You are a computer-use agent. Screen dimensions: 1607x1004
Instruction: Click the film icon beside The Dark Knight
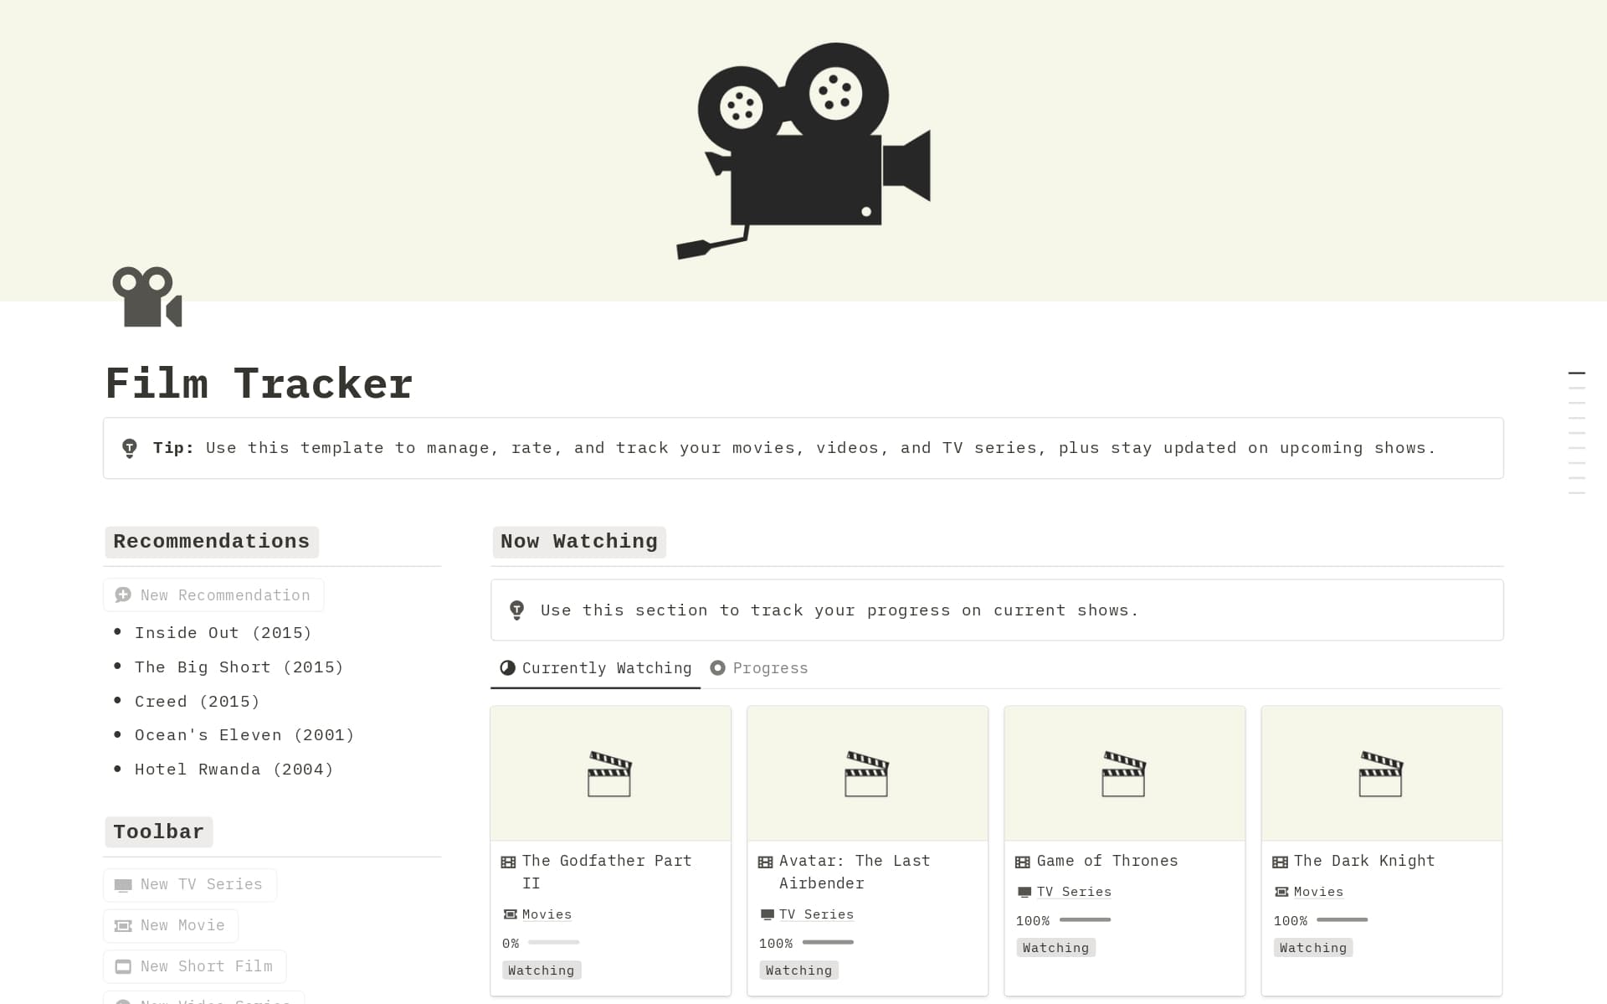tap(1280, 862)
